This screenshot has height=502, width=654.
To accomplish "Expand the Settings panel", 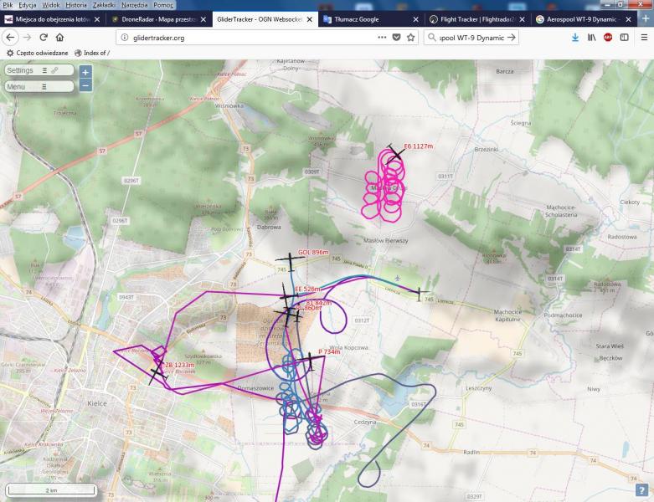I will (20, 70).
